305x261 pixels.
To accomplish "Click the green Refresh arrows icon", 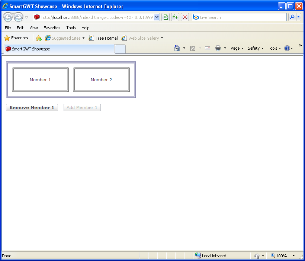I will [175, 17].
